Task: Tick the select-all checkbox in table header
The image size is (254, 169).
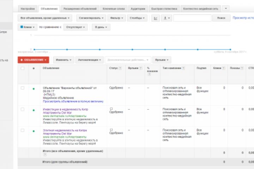Action: point(23,68)
